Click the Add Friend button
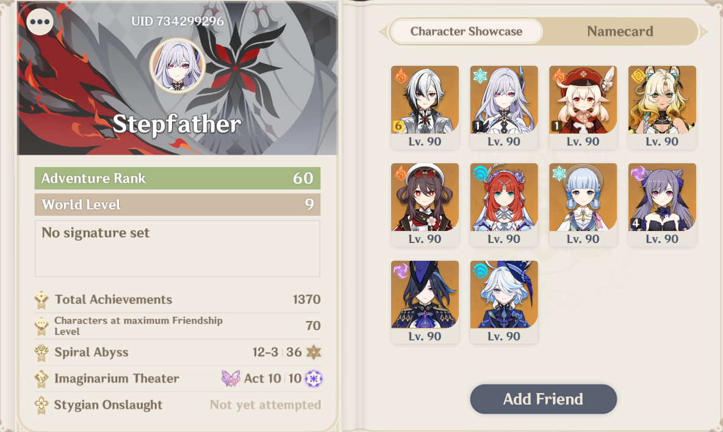The width and height of the screenshot is (723, 432). click(543, 399)
